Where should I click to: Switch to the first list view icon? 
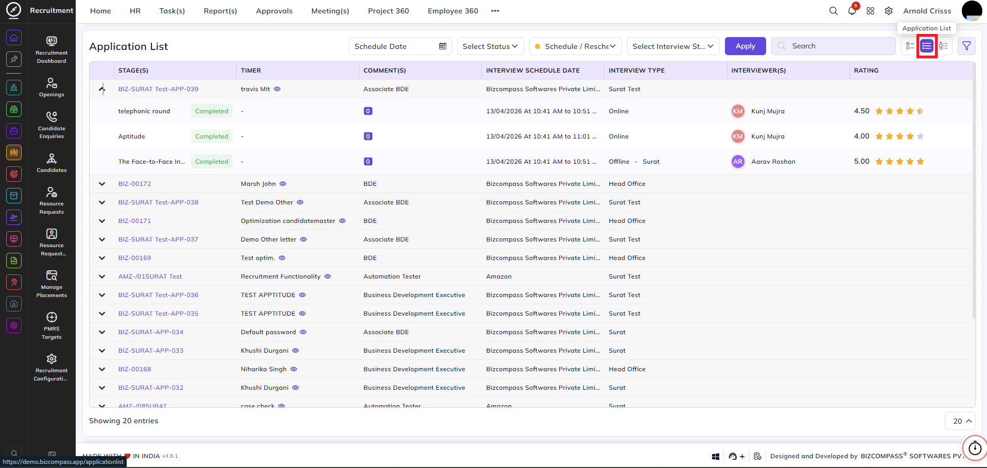coord(910,46)
